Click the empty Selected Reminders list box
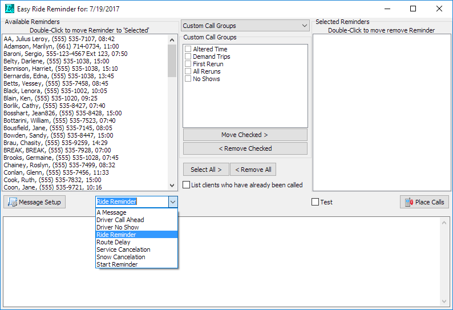453x310 pixels. [382, 112]
